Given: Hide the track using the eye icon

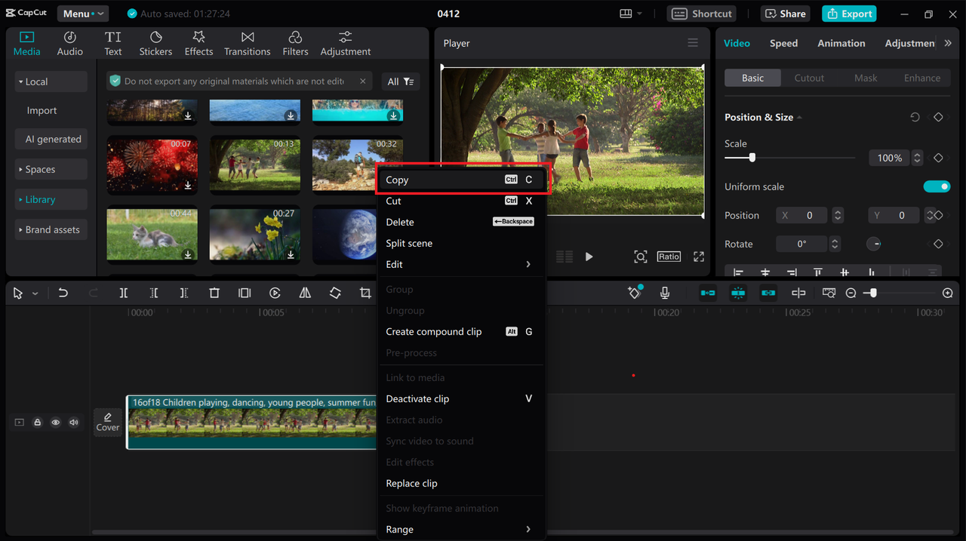Looking at the screenshot, I should (x=55, y=423).
